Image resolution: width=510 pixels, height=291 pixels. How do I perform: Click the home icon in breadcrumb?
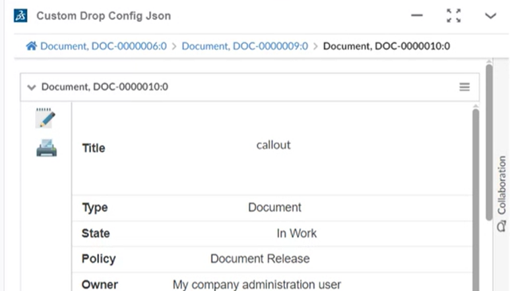[x=31, y=46]
